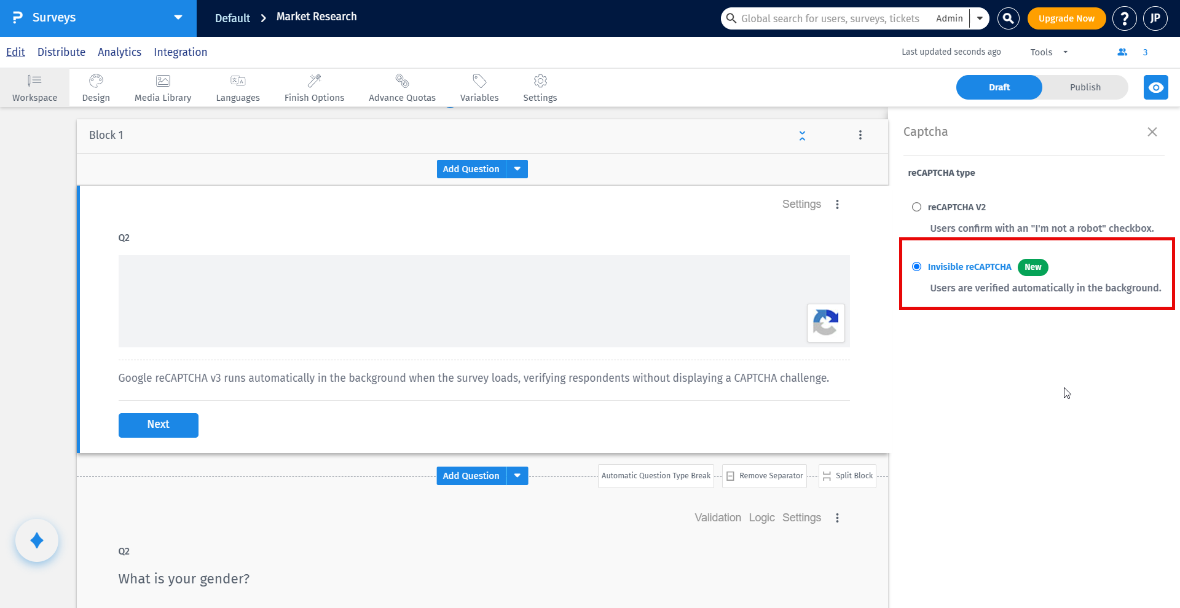Viewport: 1180px width, 608px height.
Task: Click the top Add Question button
Action: 471,169
